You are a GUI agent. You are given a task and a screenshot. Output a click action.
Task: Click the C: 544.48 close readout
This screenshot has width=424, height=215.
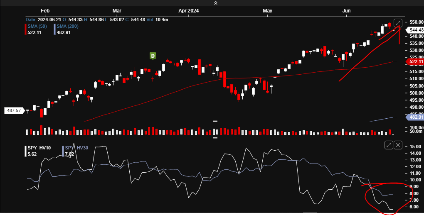coord(135,20)
